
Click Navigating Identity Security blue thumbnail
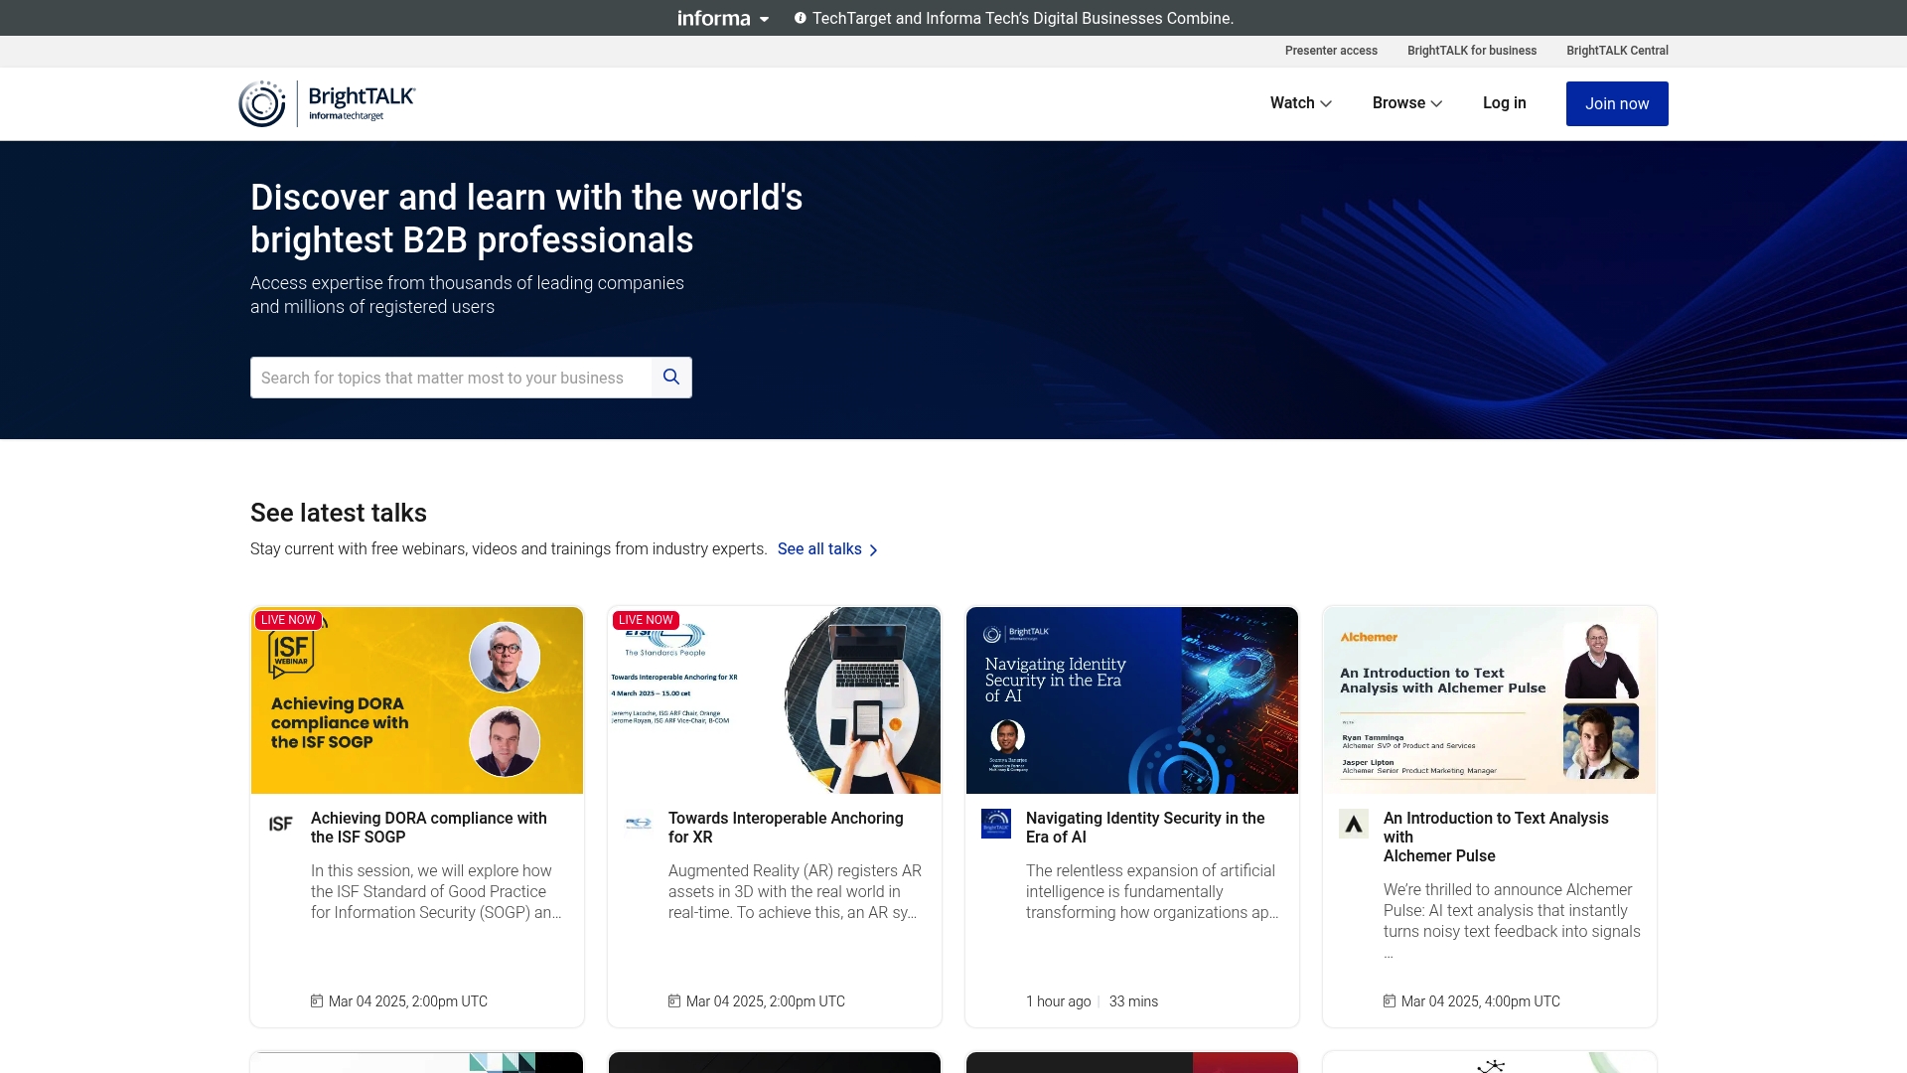(1132, 700)
